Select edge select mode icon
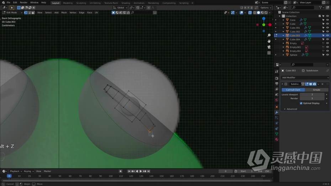Image resolution: width=331 pixels, height=186 pixels. 29,13
